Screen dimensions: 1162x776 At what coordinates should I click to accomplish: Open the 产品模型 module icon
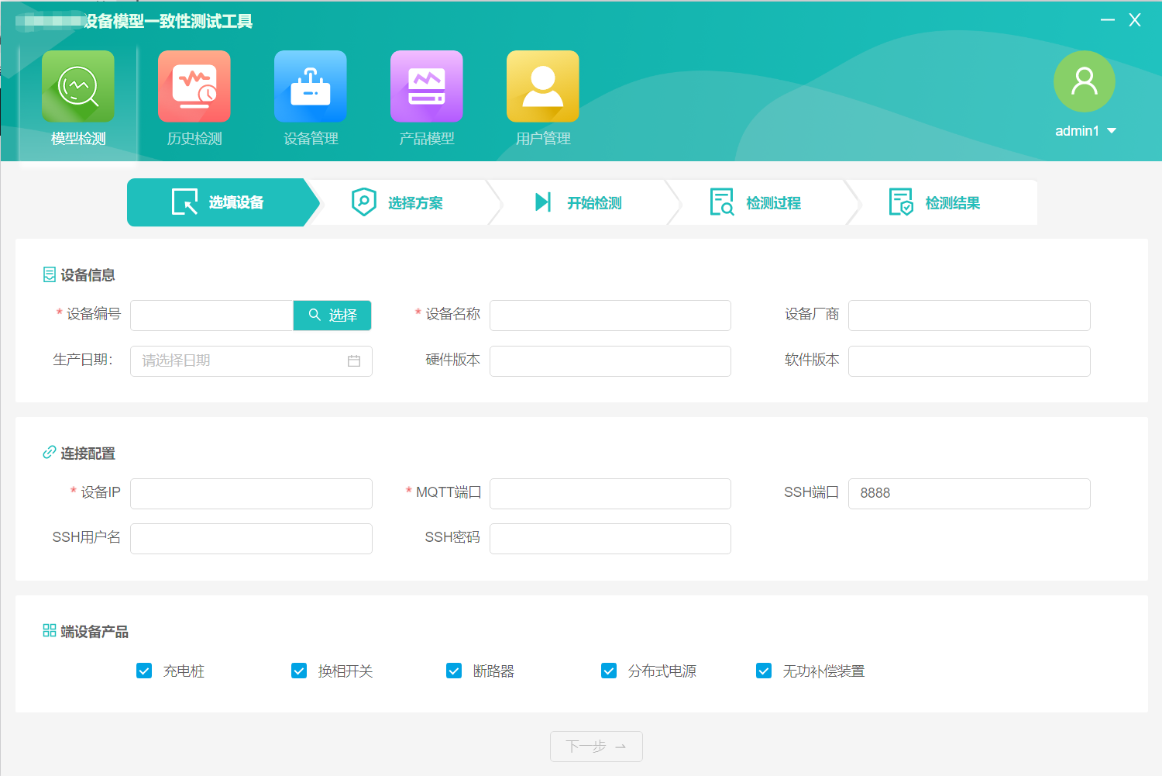(427, 86)
